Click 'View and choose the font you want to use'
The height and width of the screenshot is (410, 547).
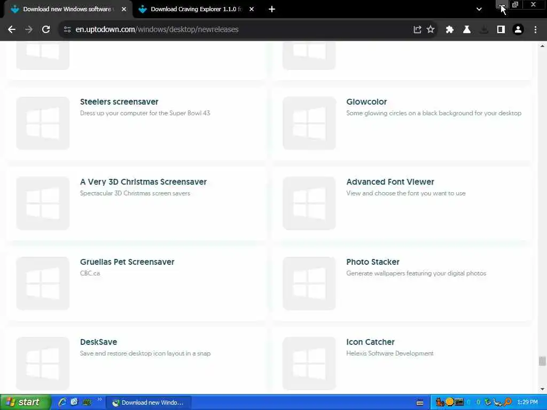pyautogui.click(x=406, y=193)
